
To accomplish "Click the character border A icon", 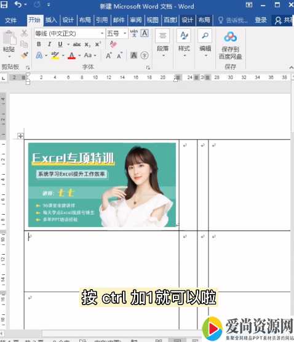I will (x=145, y=33).
